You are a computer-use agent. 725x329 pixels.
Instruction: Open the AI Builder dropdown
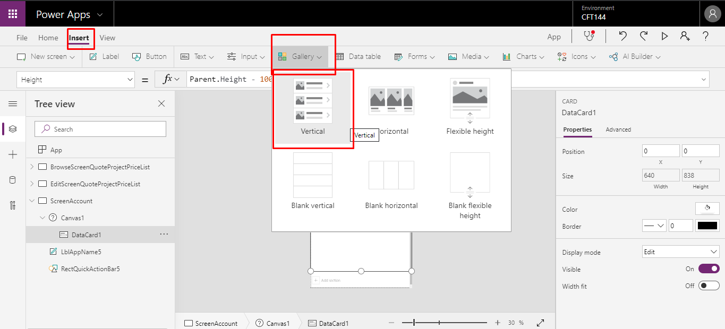pos(635,56)
